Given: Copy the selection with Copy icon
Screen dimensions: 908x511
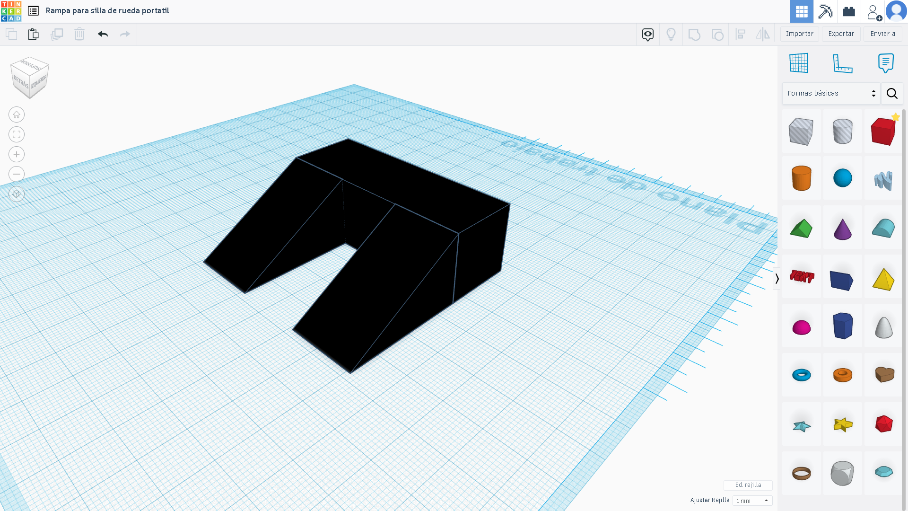Looking at the screenshot, I should (x=11, y=34).
